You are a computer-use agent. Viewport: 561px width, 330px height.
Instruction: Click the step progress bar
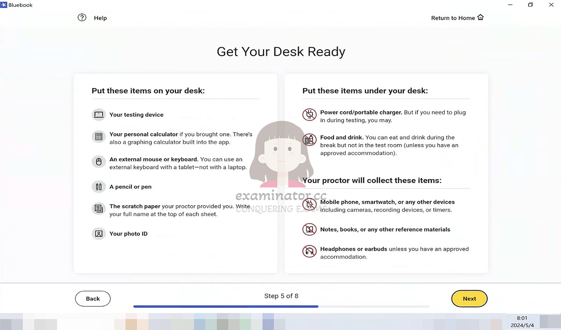[x=281, y=306]
